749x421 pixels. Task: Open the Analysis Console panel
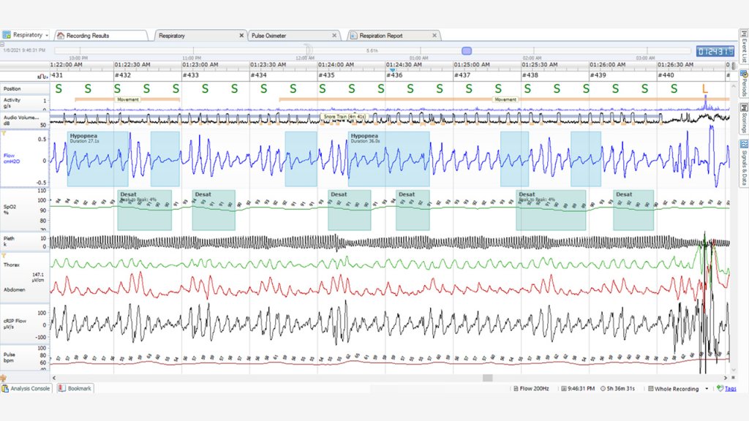(26, 389)
